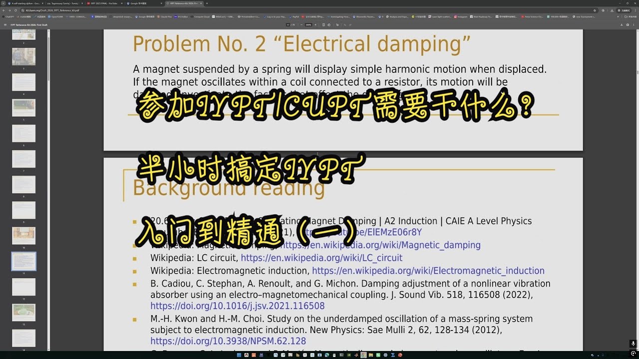Zoom out of the PDF

click(x=301, y=24)
